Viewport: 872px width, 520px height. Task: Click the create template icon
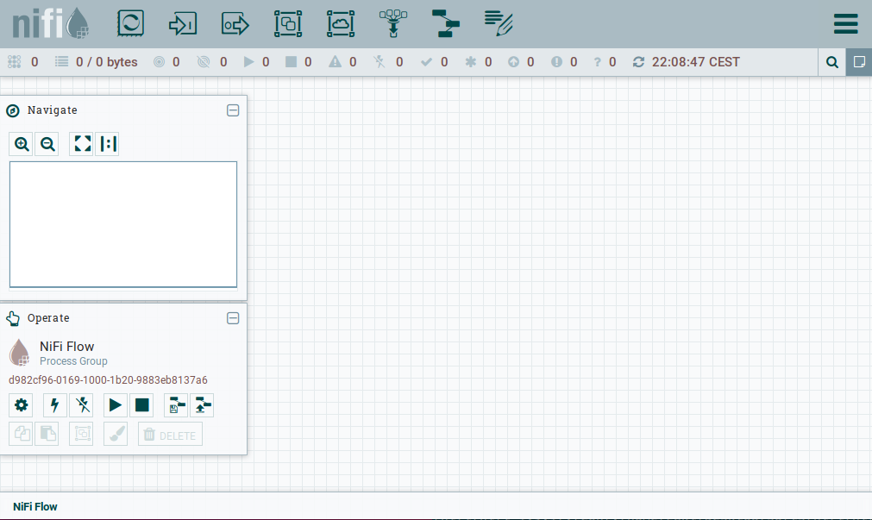pyautogui.click(x=176, y=405)
